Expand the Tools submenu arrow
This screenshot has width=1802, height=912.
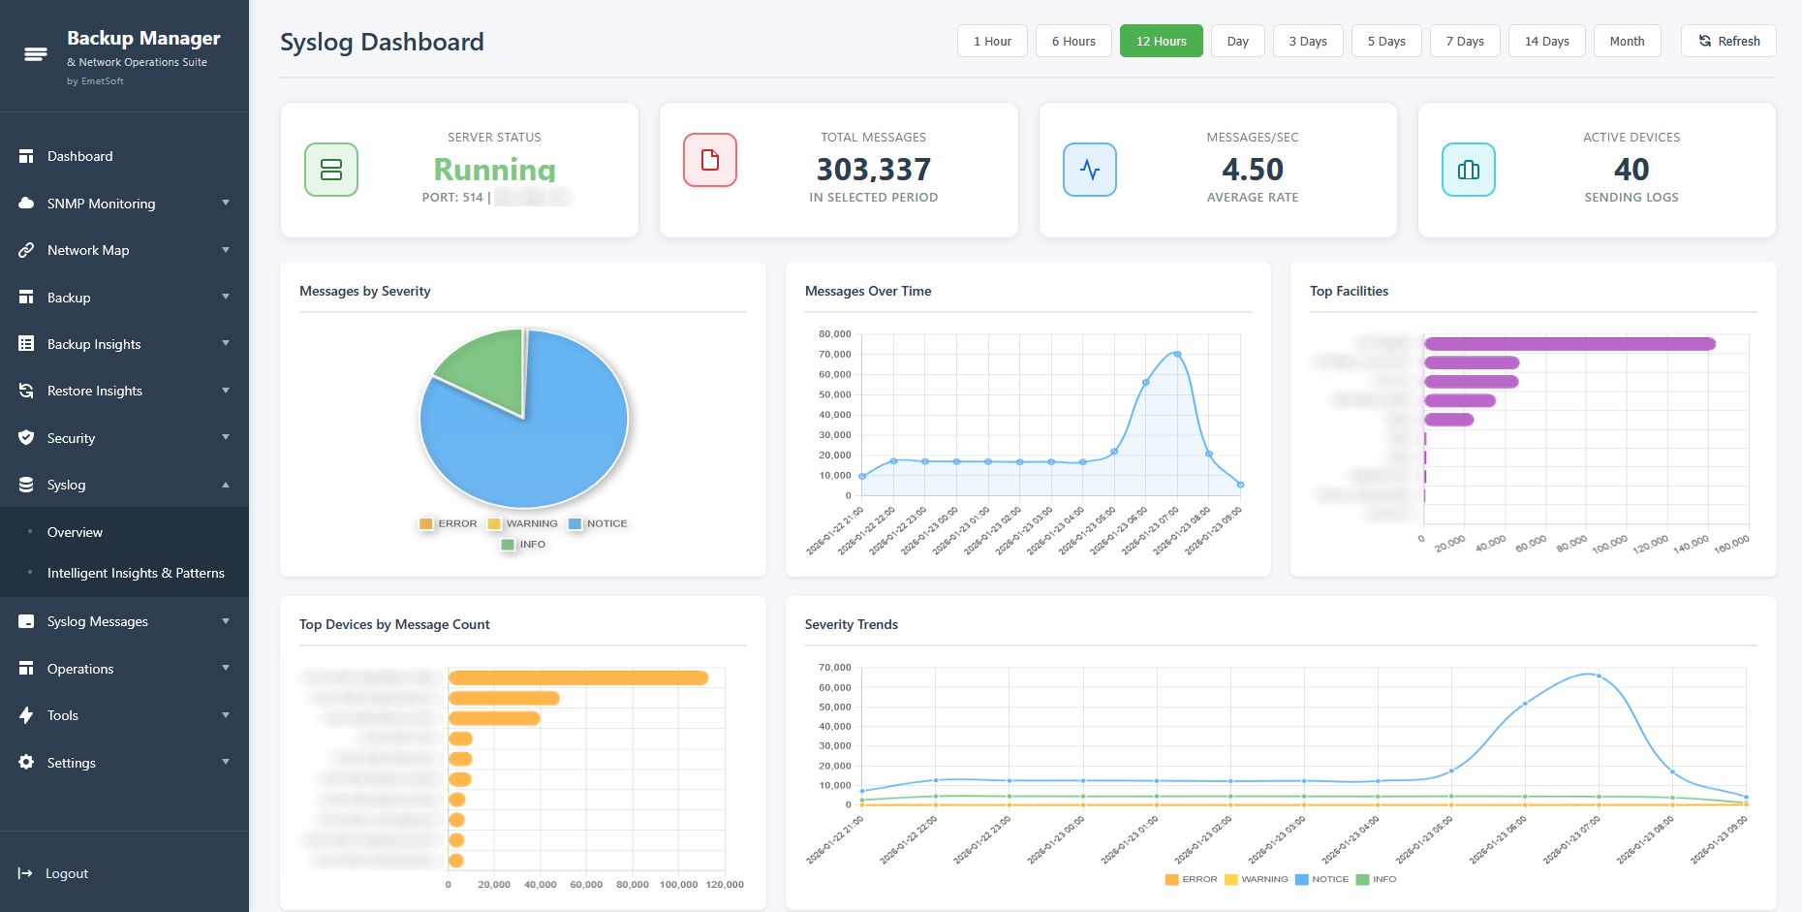click(226, 715)
